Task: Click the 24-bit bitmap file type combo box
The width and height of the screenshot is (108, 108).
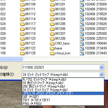Action: pos(63,75)
